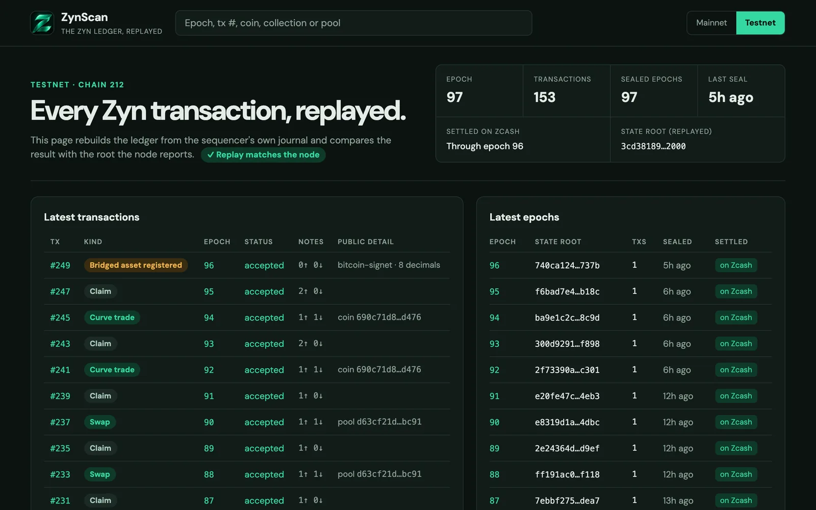Click the Bridged asset registered tag
The image size is (816, 510).
click(136, 265)
